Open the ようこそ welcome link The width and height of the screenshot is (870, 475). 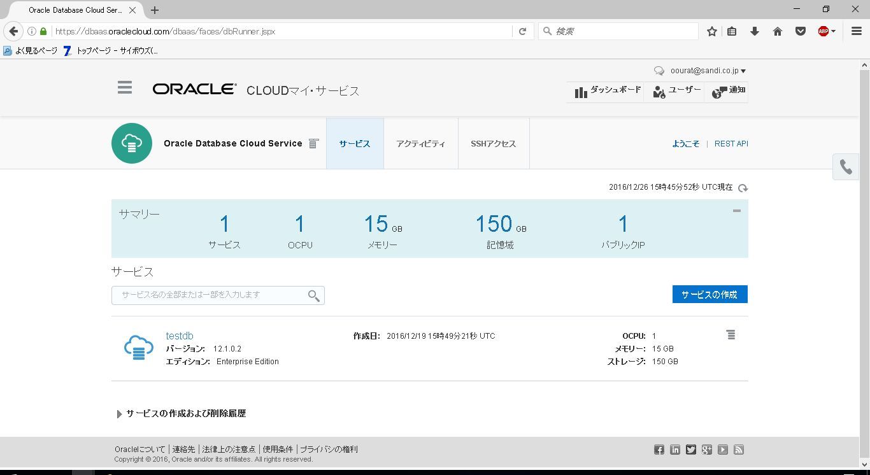point(686,144)
